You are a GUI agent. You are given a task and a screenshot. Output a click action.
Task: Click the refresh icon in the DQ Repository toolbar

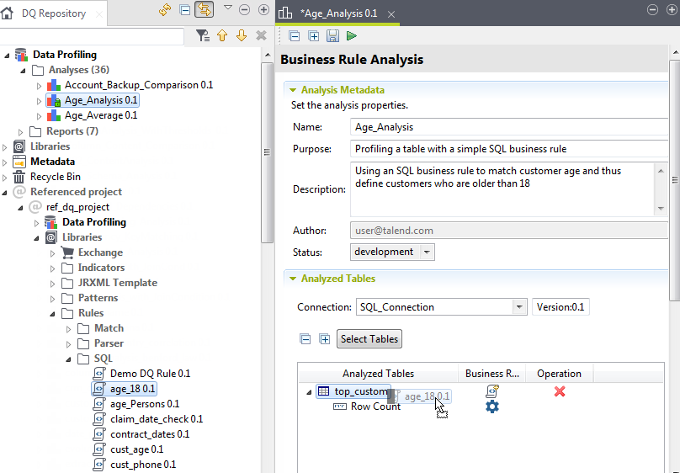(166, 10)
